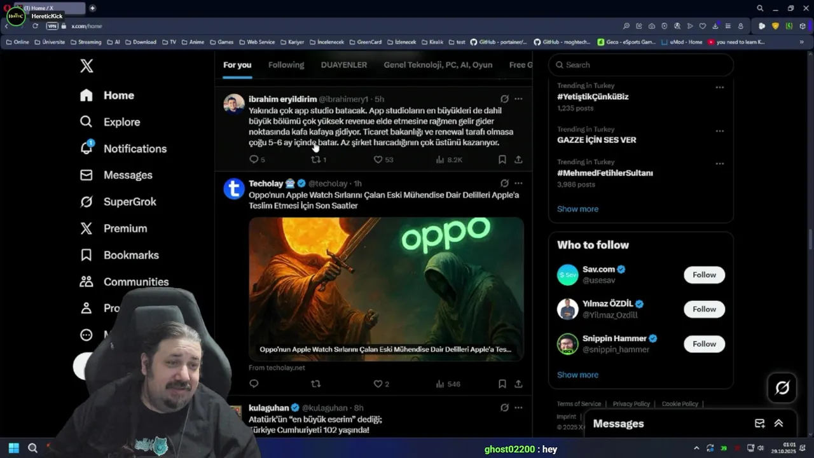Open GAZZE İÇİN SES VER trend
The width and height of the screenshot is (814, 458).
pyautogui.click(x=597, y=140)
